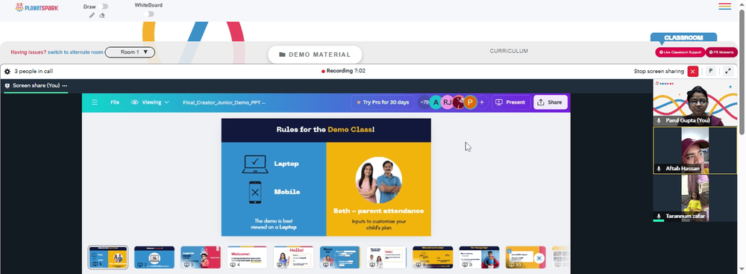Screen dimensions: 746x274
Task: Click Try Pro for 30 days
Action: 383,102
